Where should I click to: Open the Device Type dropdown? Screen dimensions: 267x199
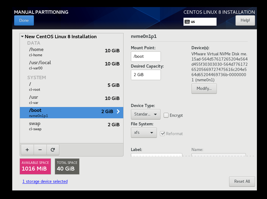pyautogui.click(x=146, y=114)
